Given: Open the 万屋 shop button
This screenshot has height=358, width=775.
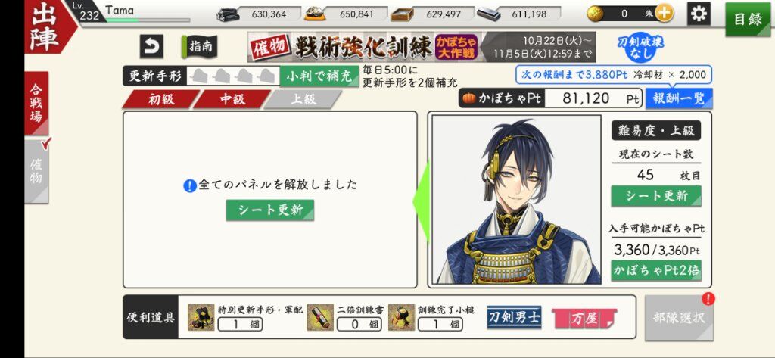Looking at the screenshot, I should click(x=584, y=318).
